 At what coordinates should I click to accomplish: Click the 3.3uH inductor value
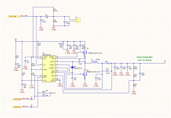[x=98, y=59]
